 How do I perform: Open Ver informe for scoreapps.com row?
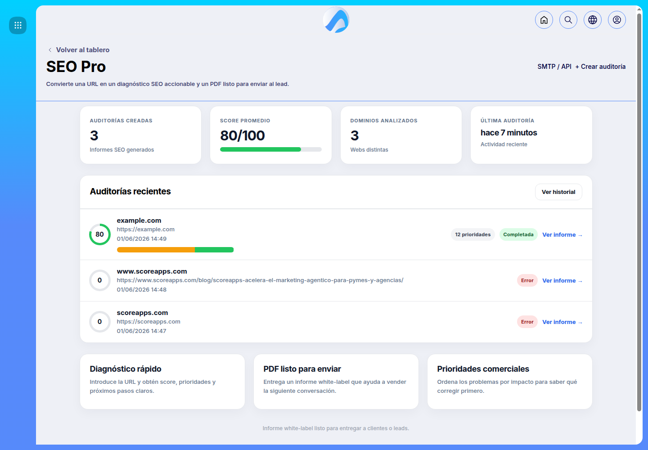coord(562,322)
